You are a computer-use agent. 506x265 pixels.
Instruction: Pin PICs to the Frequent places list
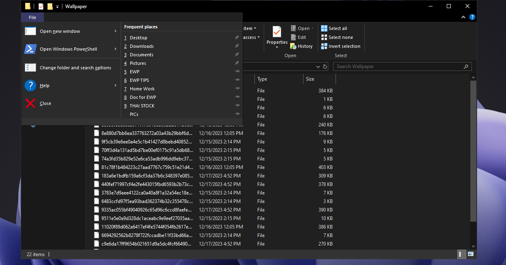click(237, 114)
